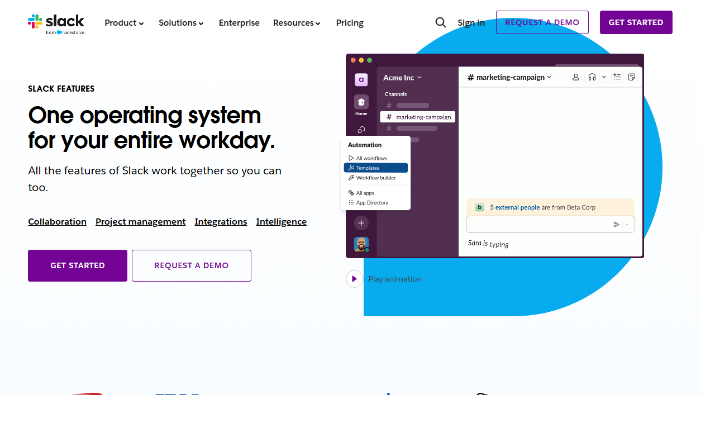Open the canvas note icon
Image resolution: width=715 pixels, height=447 pixels.
[x=632, y=77]
